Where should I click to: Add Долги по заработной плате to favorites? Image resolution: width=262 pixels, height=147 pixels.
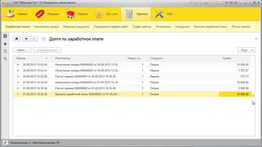point(44,39)
